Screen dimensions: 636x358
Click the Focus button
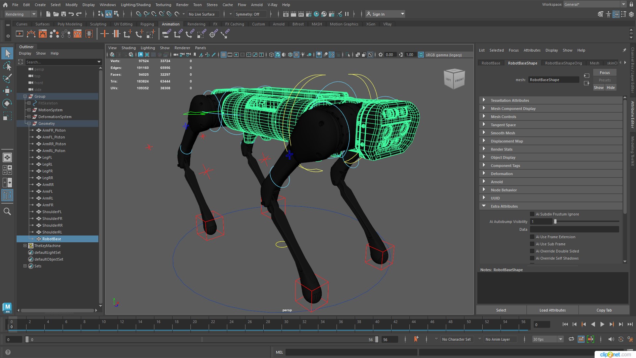(605, 73)
